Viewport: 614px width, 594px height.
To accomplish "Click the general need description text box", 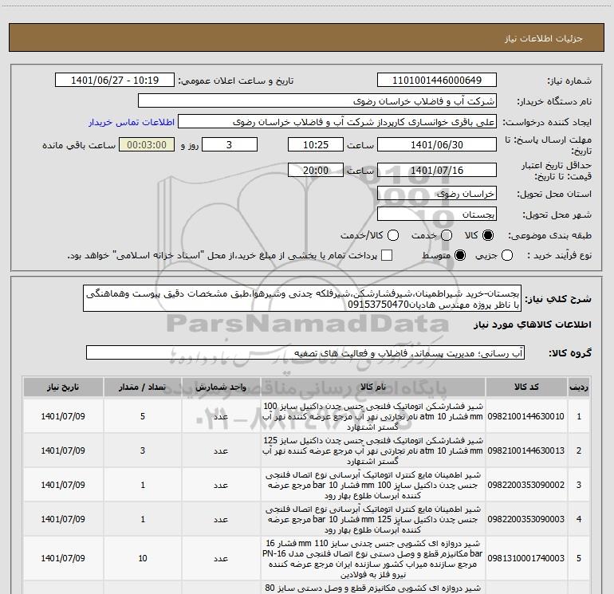I will [x=302, y=299].
